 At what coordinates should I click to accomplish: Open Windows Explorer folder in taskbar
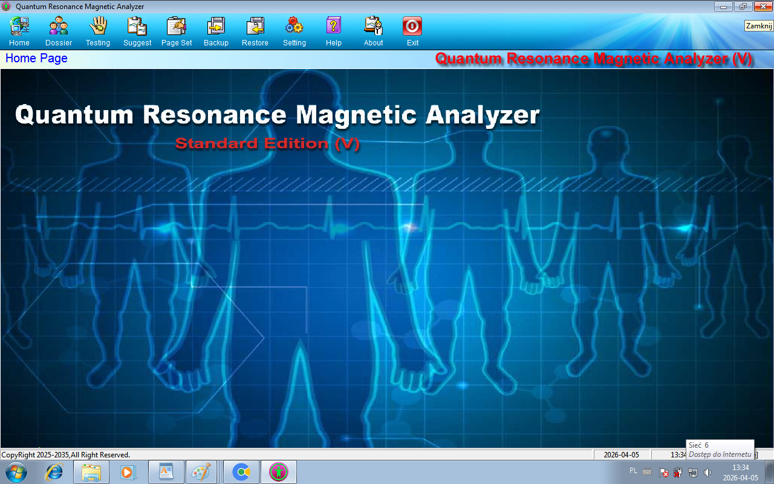91,472
